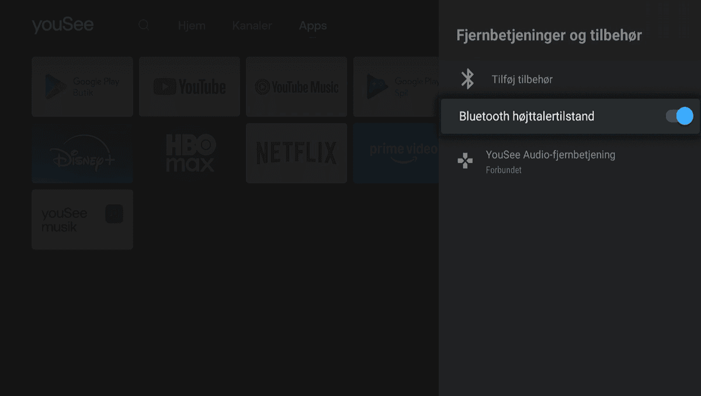The width and height of the screenshot is (701, 396).
Task: Open the youSee musik app tile
Action: pyautogui.click(x=82, y=220)
